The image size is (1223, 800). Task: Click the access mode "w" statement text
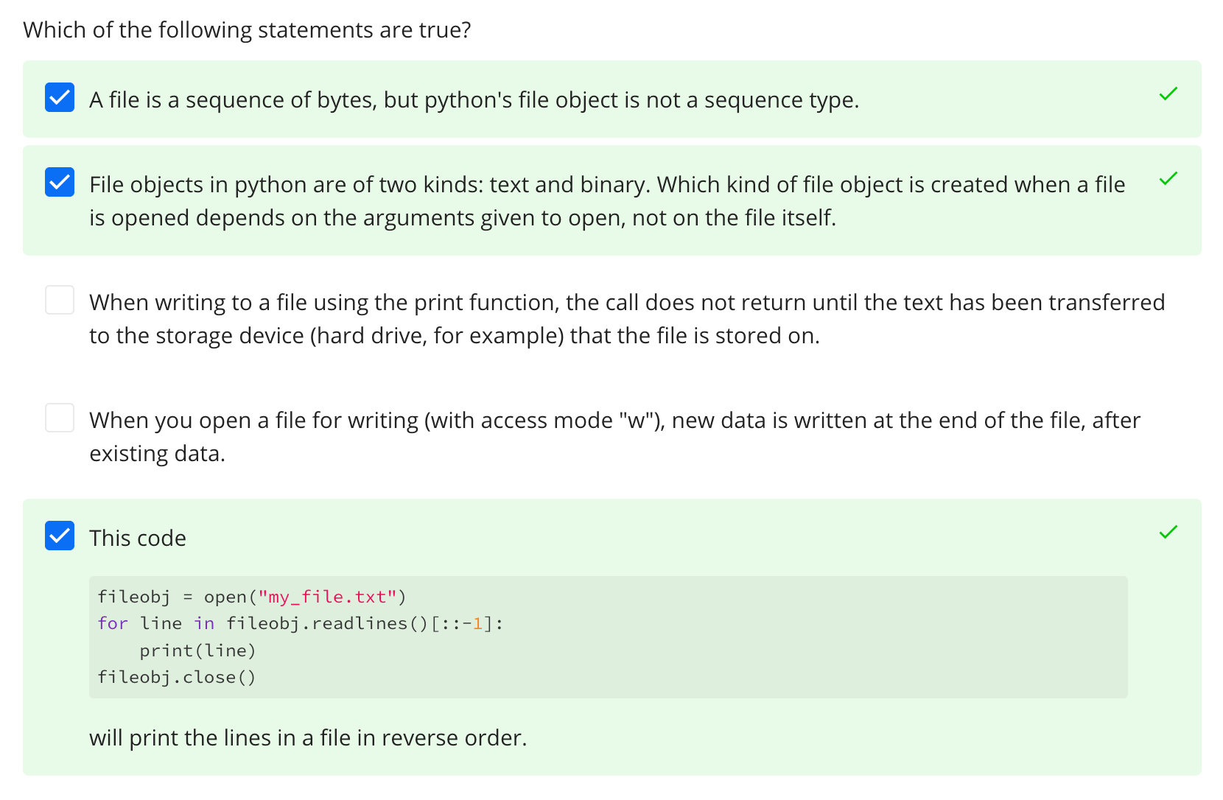click(x=614, y=437)
